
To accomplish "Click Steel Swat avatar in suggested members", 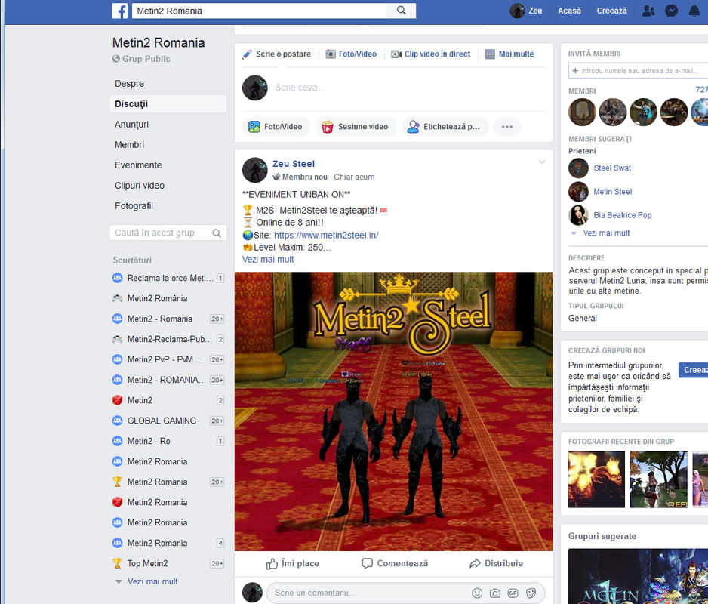I will (x=578, y=168).
